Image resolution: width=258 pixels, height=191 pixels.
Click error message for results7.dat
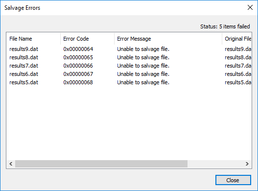[x=143, y=66]
